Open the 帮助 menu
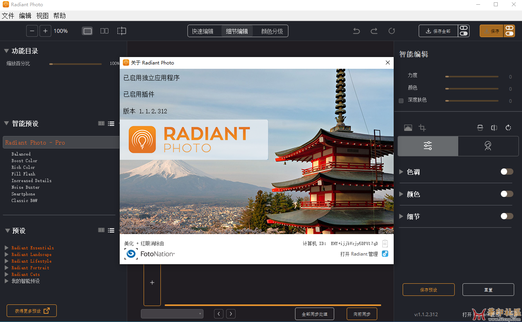Viewport: 522px width, 322px height. tap(59, 16)
